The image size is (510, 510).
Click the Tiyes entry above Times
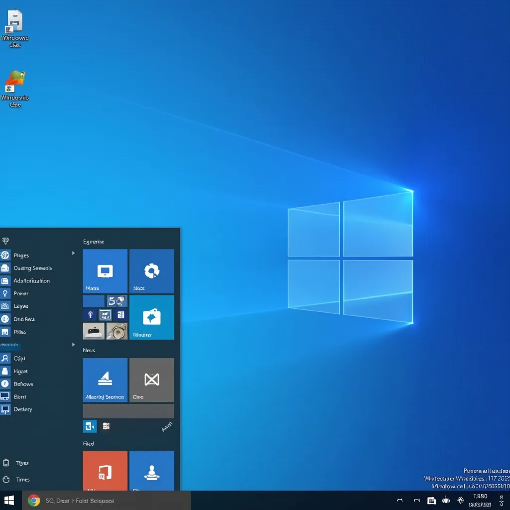(22, 463)
